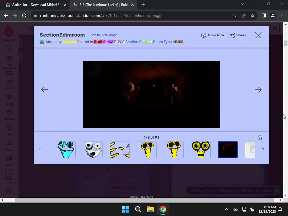Reload the page with the refresh icon

[x=24, y=16]
